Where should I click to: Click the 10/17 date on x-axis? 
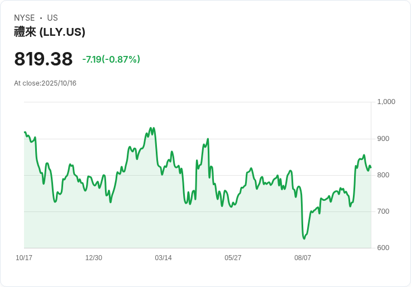(24, 258)
